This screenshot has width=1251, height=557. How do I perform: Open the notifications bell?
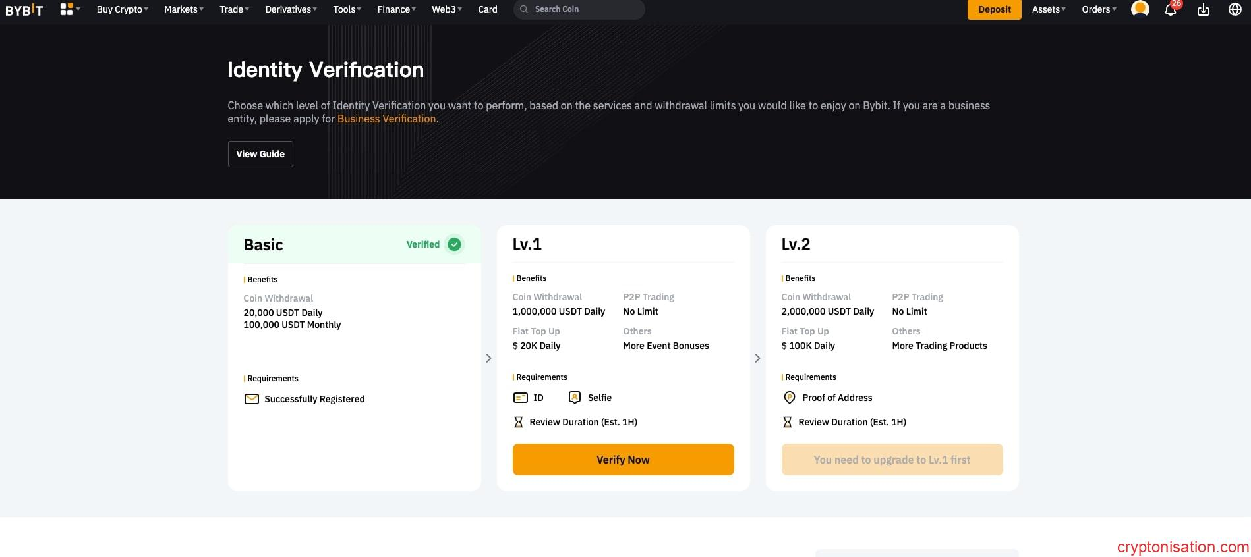tap(1171, 10)
